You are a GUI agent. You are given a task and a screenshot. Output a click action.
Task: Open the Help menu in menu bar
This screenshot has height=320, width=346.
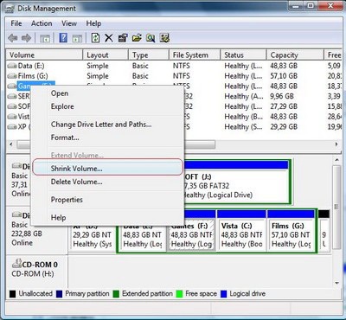click(x=93, y=23)
